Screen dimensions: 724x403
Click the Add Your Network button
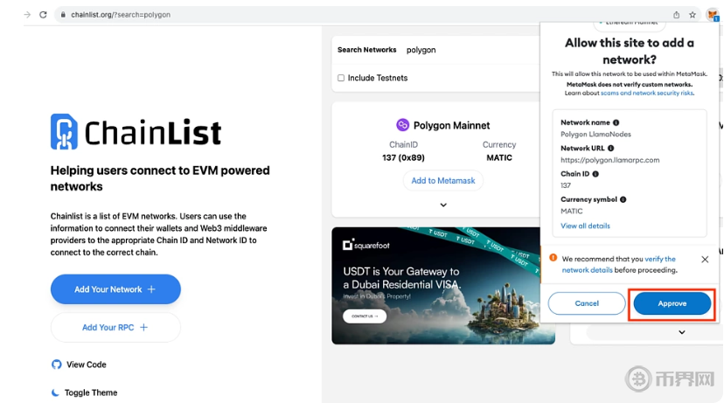[115, 289]
